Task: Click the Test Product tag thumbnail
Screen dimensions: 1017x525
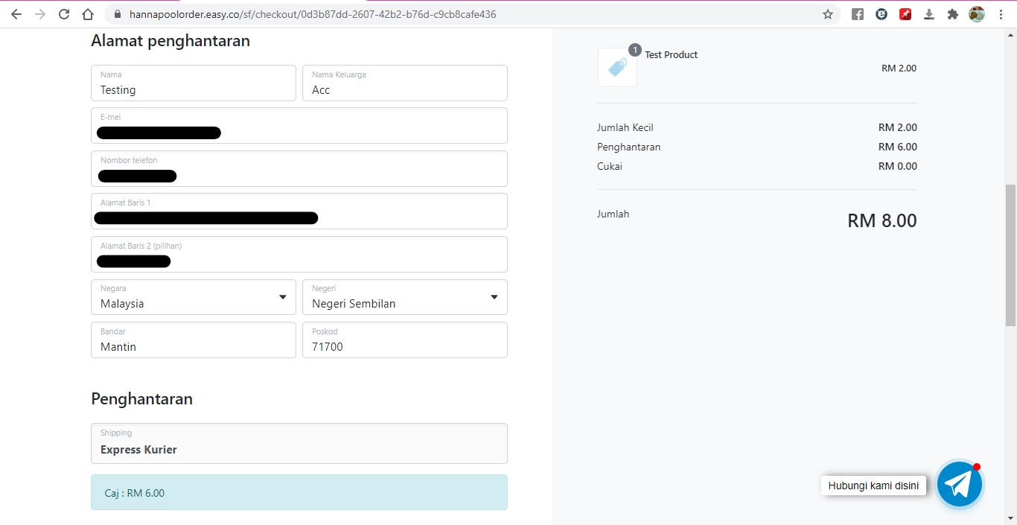Action: coord(617,68)
